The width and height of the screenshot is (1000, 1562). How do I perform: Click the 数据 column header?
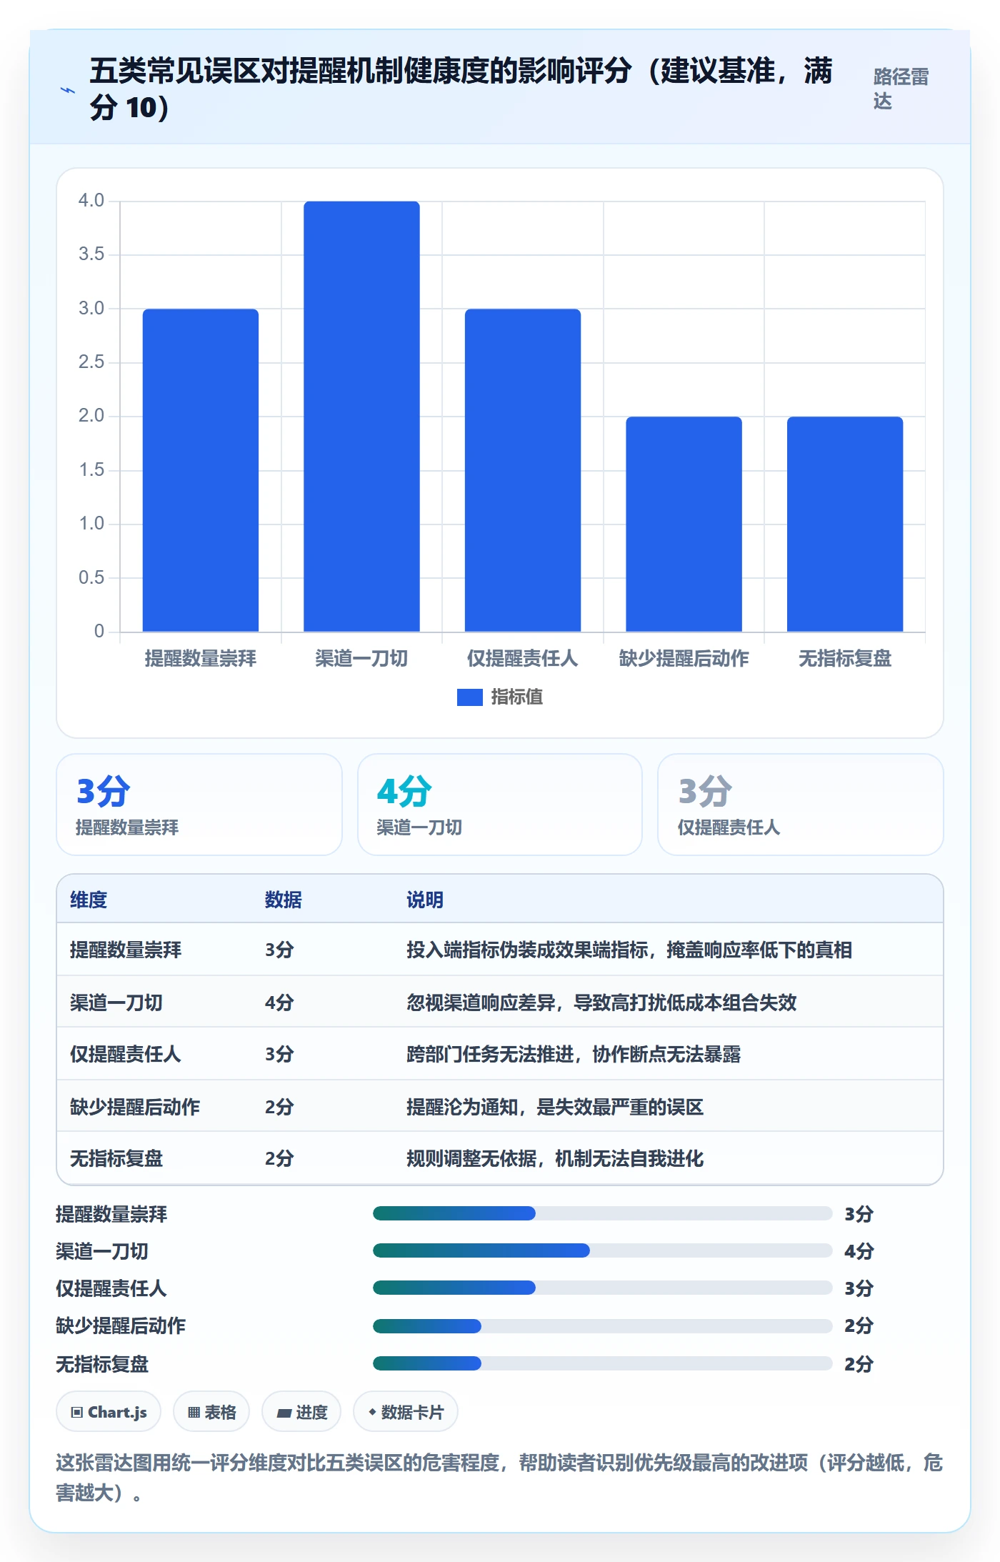click(284, 900)
